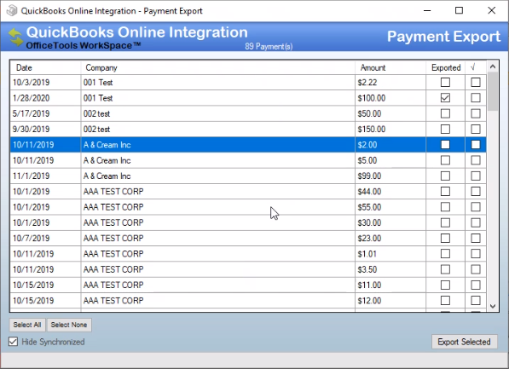Tick selection checkbox for $50.00 002 test payment

pyautogui.click(x=476, y=113)
